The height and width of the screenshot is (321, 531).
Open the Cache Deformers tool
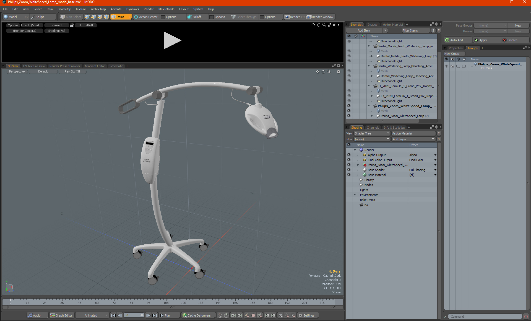196,315
